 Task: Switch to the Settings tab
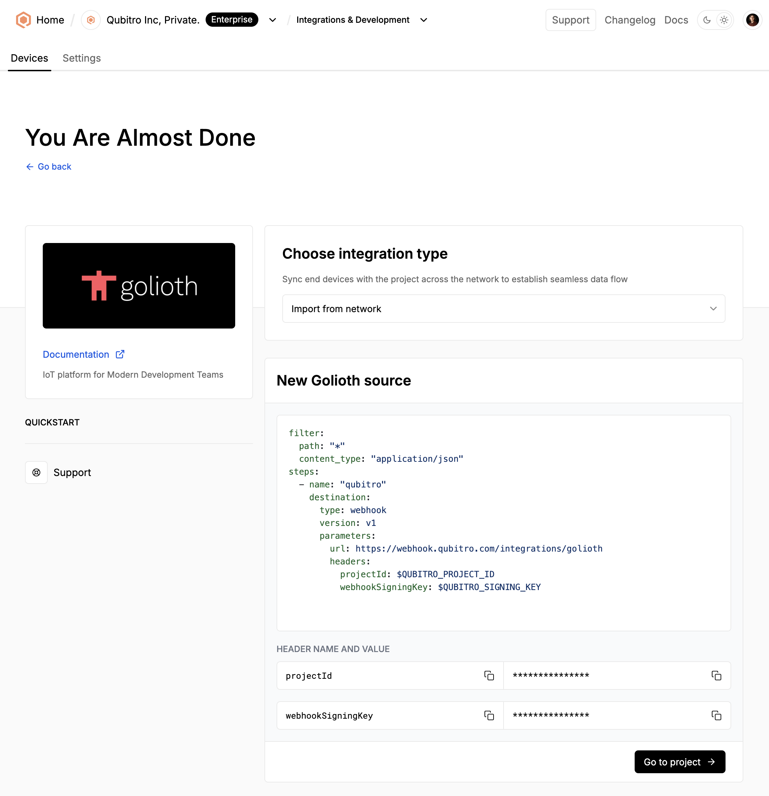point(82,58)
